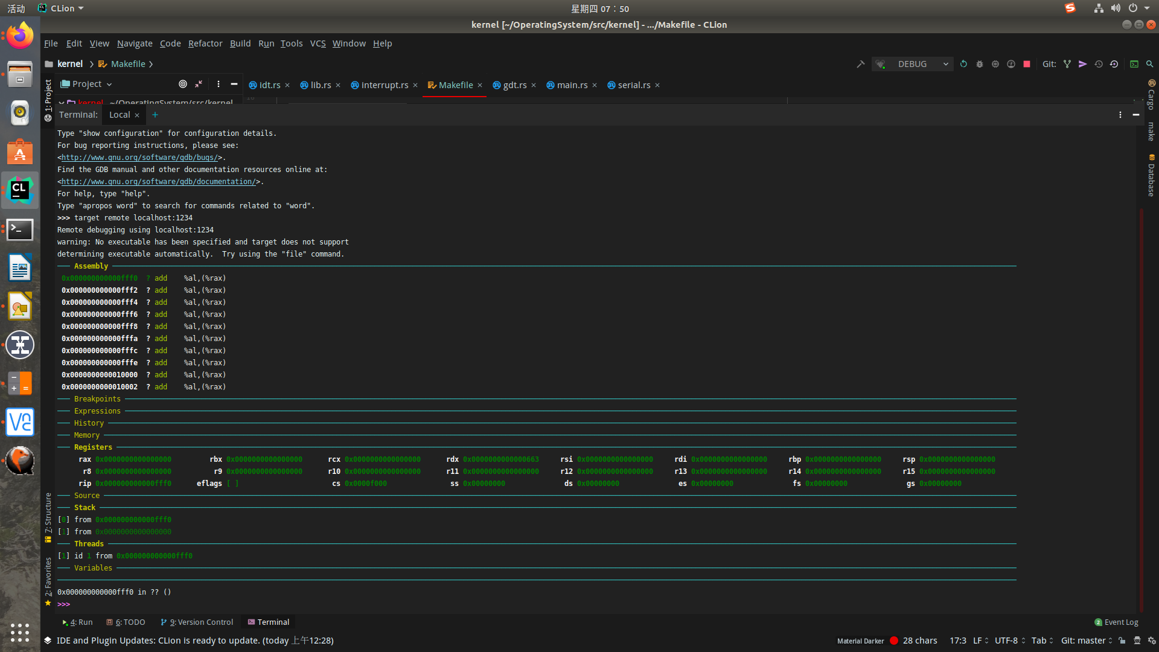Open the Refactor menu

pos(205,43)
